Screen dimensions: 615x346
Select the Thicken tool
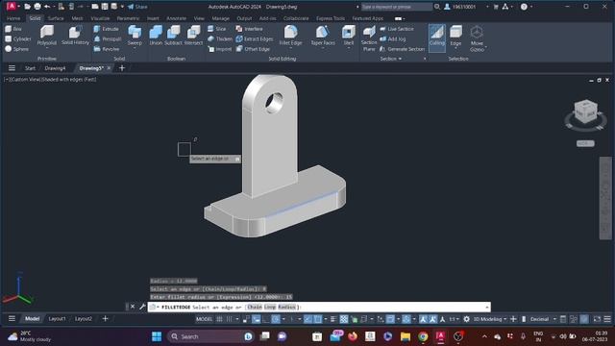220,38
